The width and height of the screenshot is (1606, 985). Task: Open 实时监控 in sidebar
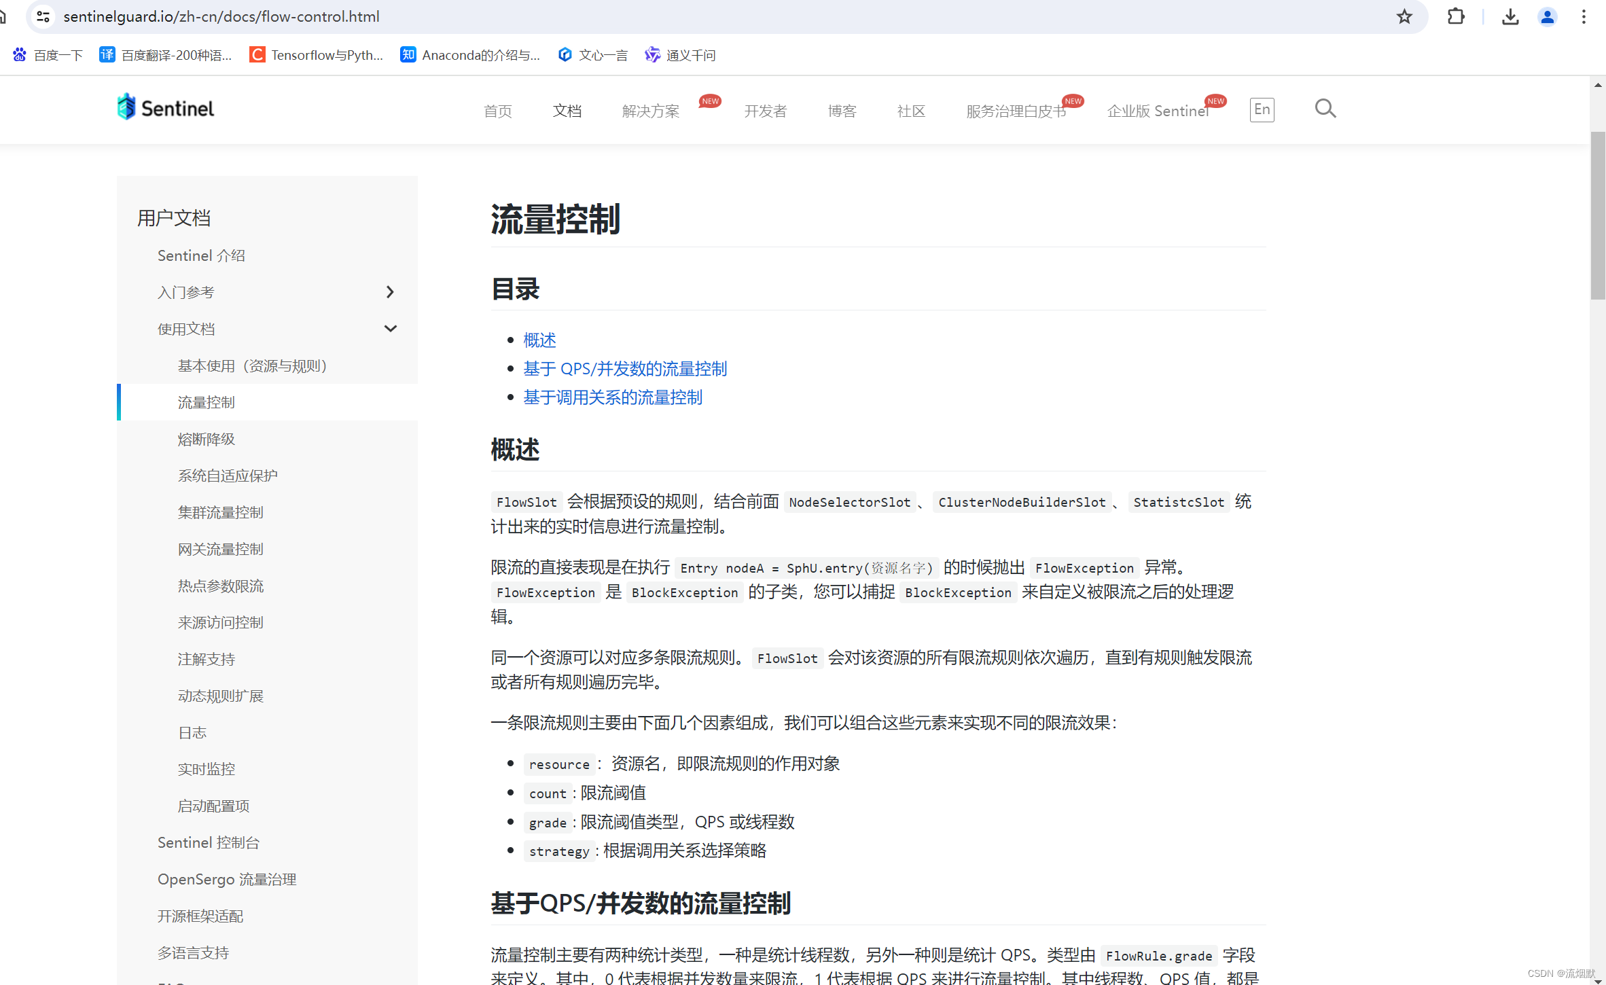pos(207,769)
